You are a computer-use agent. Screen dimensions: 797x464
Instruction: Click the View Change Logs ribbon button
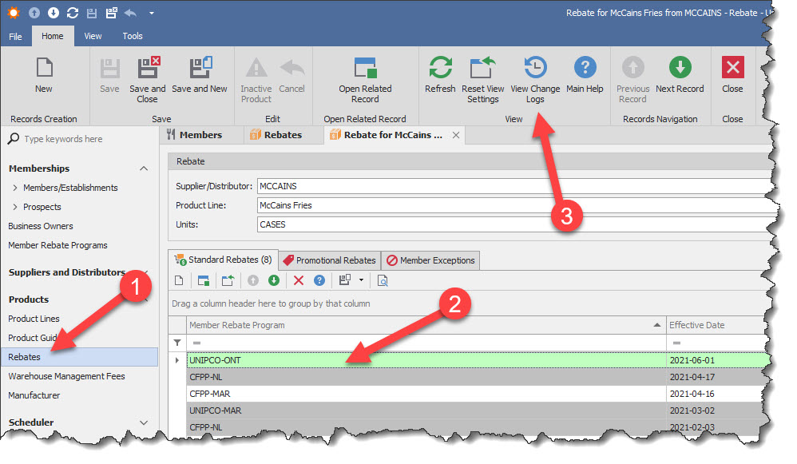click(534, 80)
